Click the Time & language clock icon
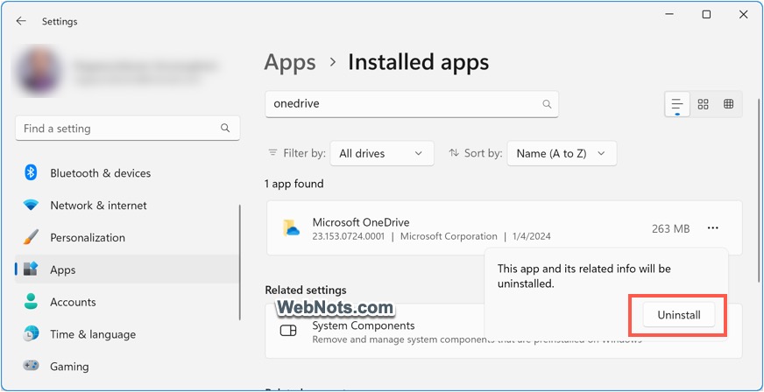The height and width of the screenshot is (392, 764). click(31, 334)
